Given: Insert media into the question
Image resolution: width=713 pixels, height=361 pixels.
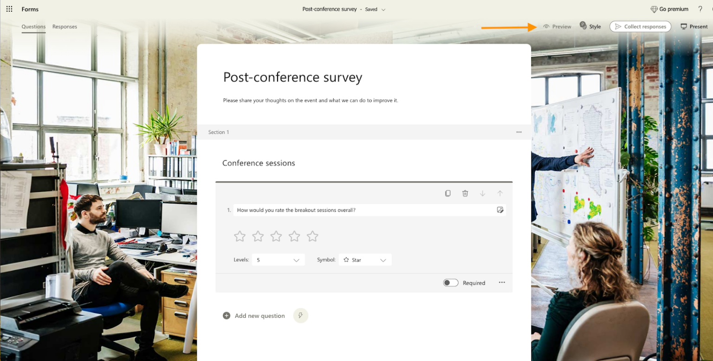Looking at the screenshot, I should (x=500, y=210).
